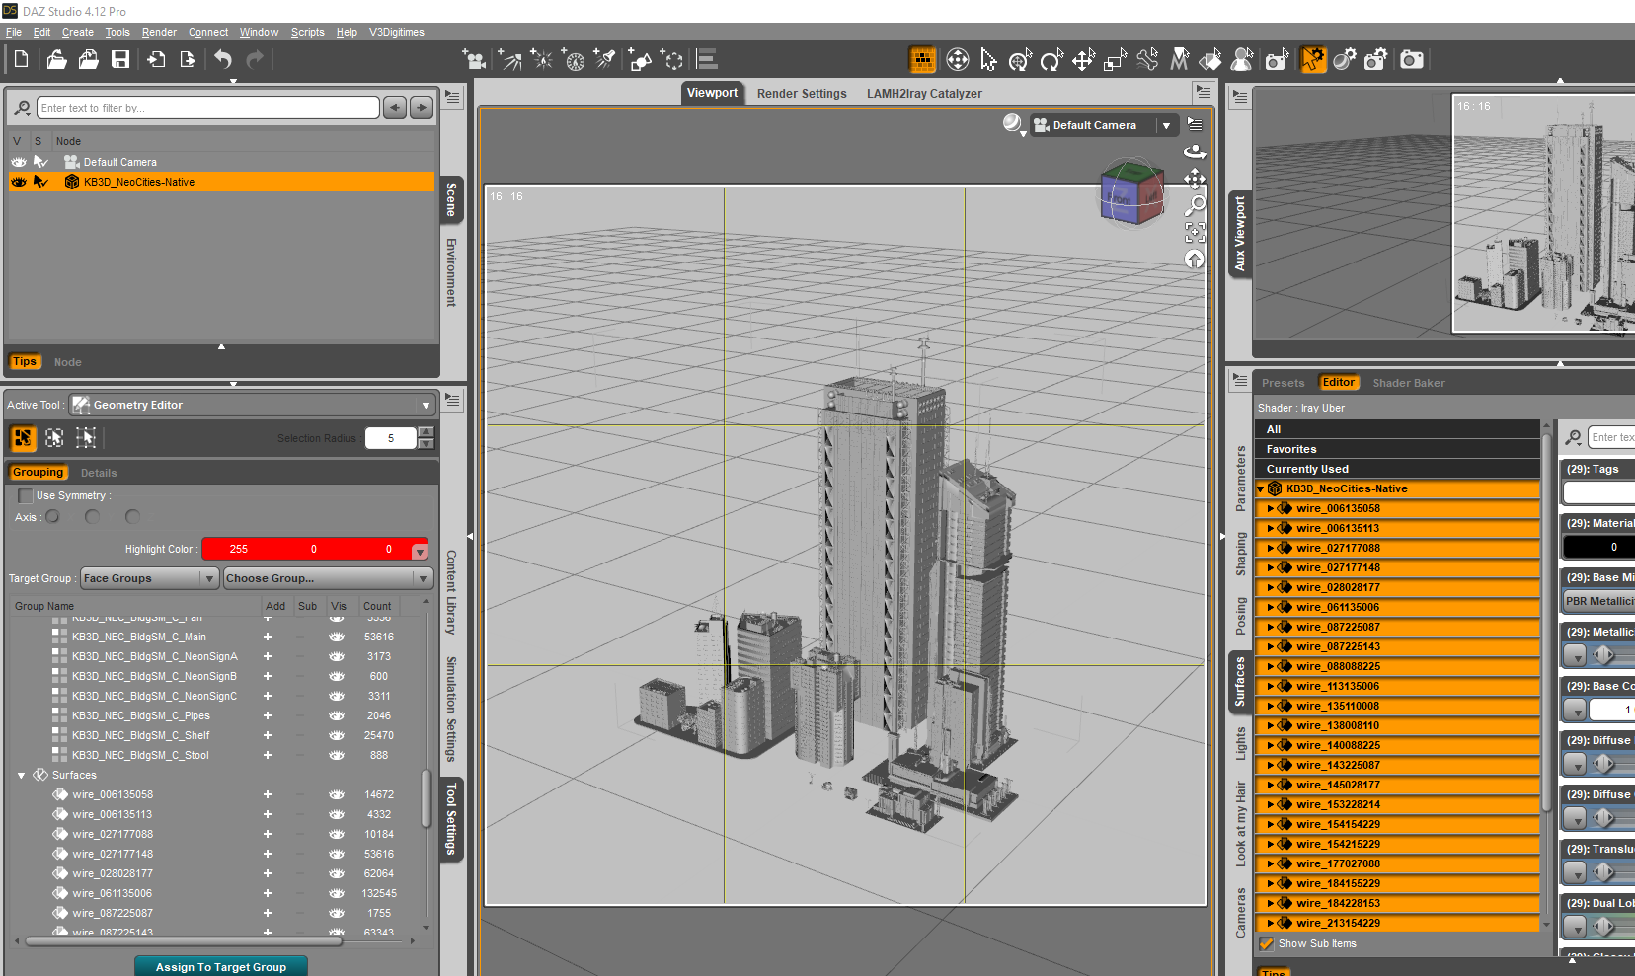Viewport: 1635px width, 976px height.
Task: Click the Assign To Target Group button
Action: pyautogui.click(x=220, y=966)
